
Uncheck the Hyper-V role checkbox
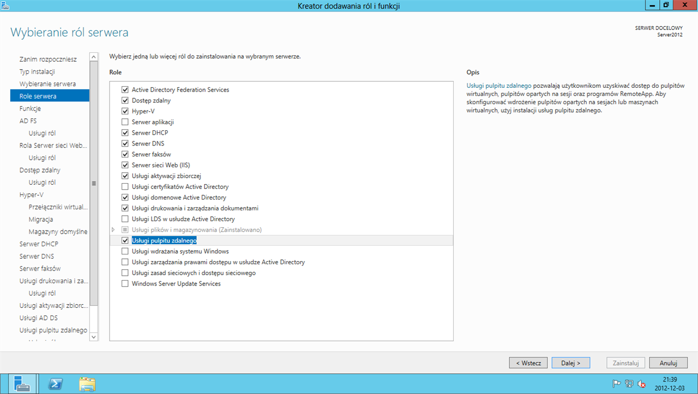[125, 111]
